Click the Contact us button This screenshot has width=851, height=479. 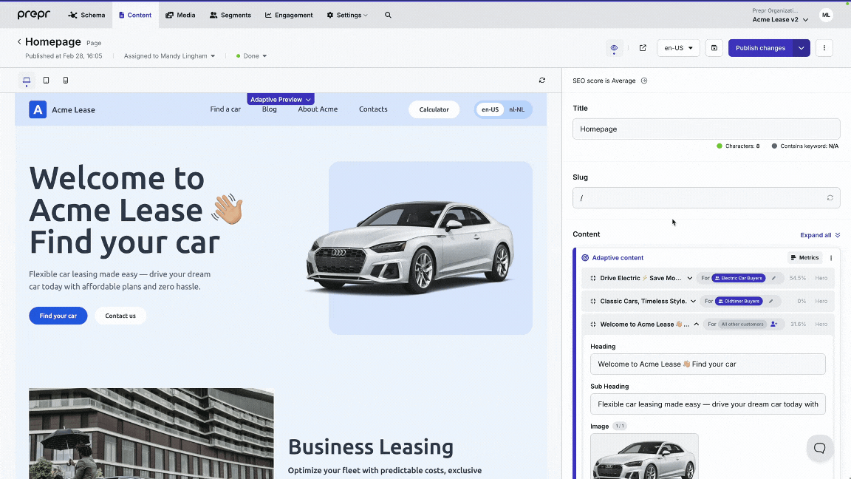click(120, 316)
